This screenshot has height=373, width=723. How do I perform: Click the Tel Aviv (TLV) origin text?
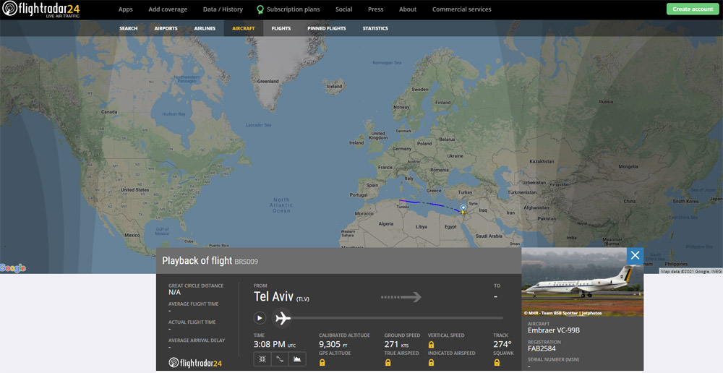281,297
